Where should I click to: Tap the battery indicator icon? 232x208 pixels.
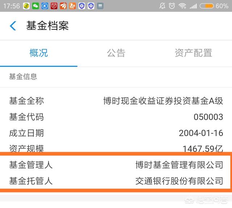207,6
